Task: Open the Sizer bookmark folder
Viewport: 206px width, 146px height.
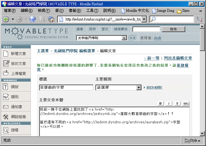Action: pos(183,11)
